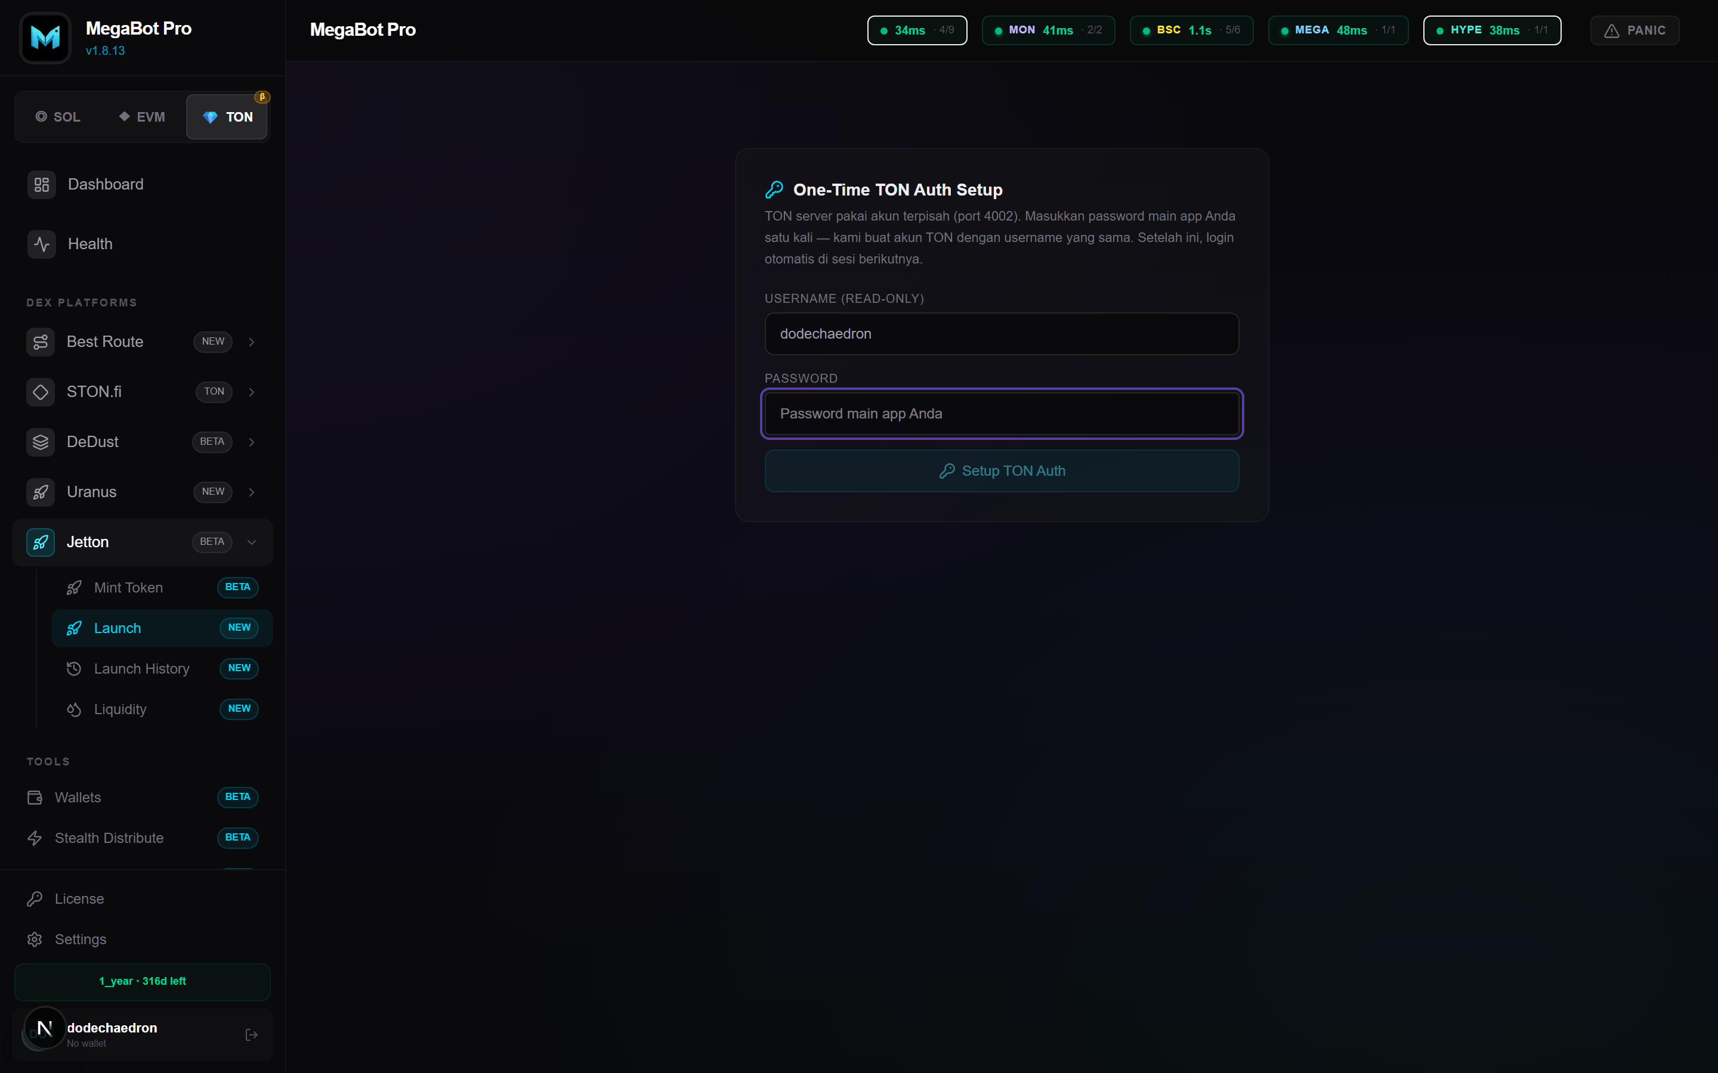Click the 34ms 4/9 latency status pill
Image resolution: width=1718 pixels, height=1073 pixels.
point(916,30)
